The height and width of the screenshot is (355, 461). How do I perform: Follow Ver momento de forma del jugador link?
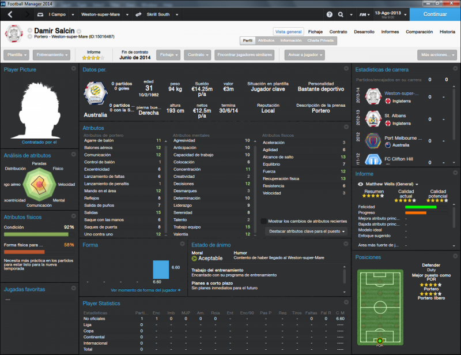click(146, 290)
